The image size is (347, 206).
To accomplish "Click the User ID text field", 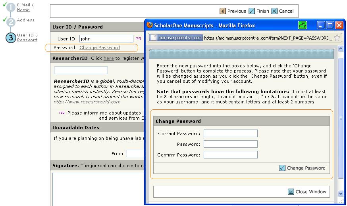I will 106,38.
